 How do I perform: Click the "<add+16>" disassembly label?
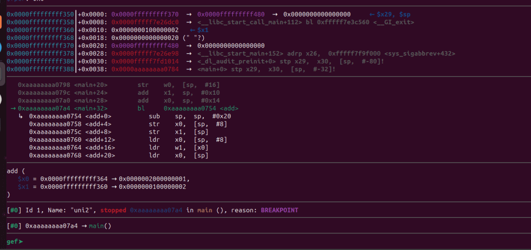pos(100,148)
